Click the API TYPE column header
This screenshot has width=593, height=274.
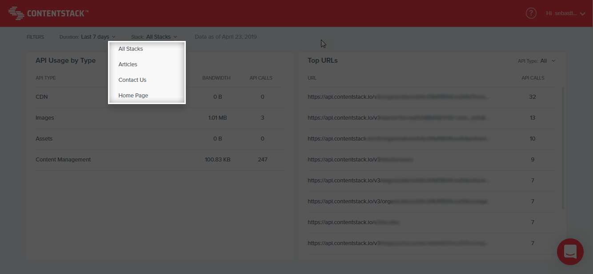pos(46,78)
